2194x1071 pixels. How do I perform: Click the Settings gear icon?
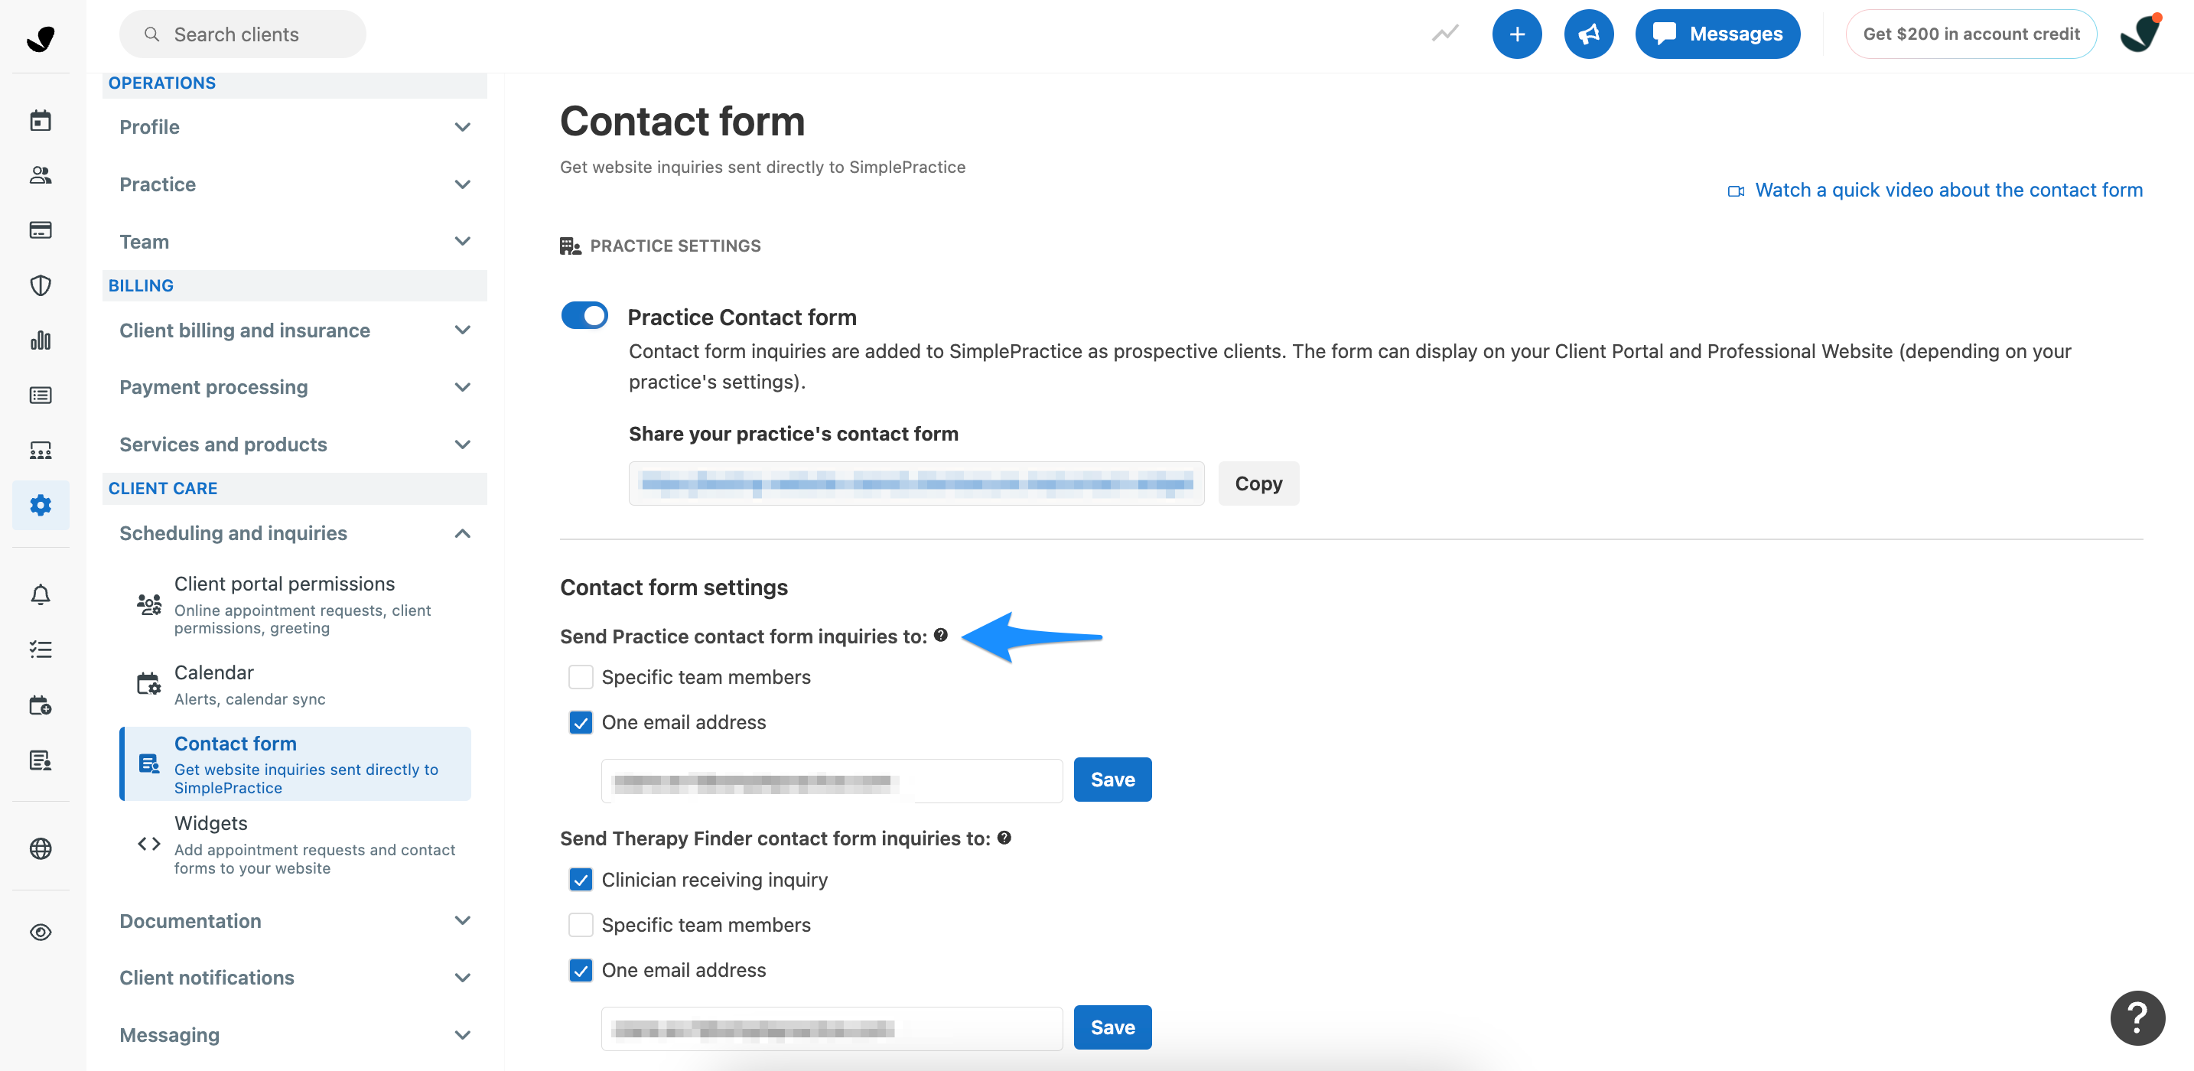tap(41, 504)
